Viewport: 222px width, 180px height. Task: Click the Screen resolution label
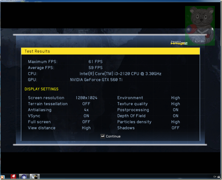[46, 98]
